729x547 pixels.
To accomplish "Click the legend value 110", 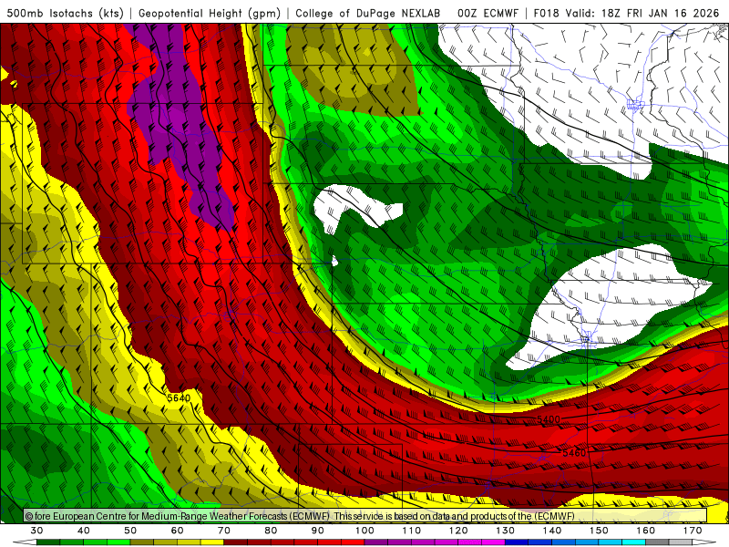I will click(412, 531).
